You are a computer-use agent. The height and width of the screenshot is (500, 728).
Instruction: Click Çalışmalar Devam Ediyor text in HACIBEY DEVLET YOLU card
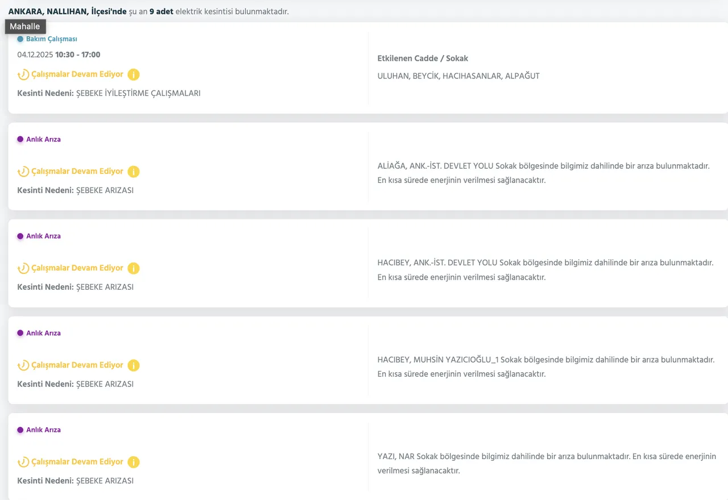pos(77,268)
